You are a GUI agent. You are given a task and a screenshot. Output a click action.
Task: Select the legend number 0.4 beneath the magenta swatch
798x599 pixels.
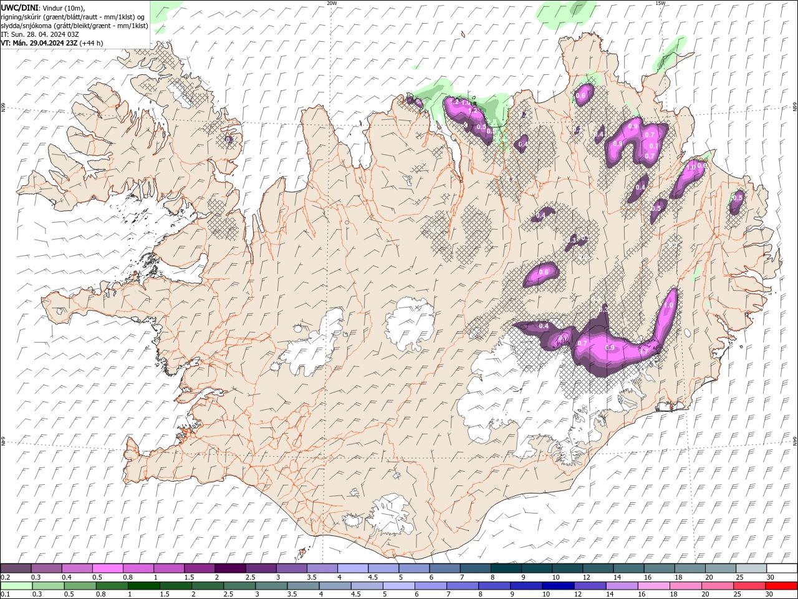(67, 577)
